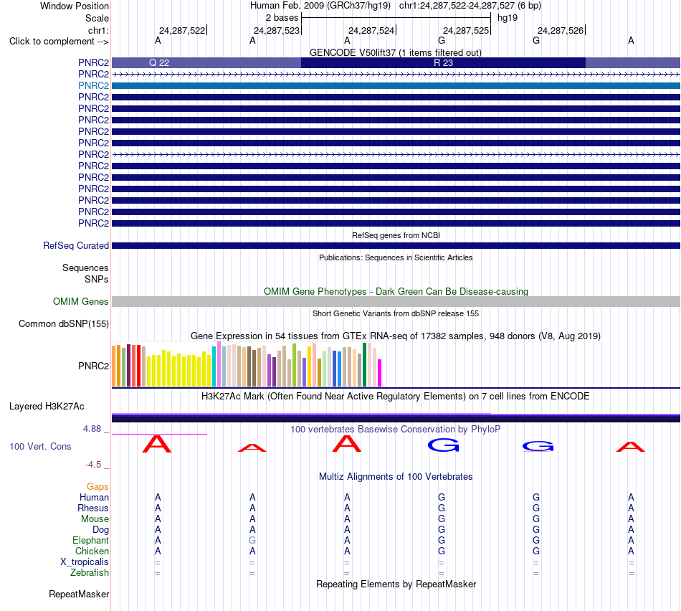The width and height of the screenshot is (681, 611).
Task: Click the RepeatMasker track label
Action: point(79,594)
